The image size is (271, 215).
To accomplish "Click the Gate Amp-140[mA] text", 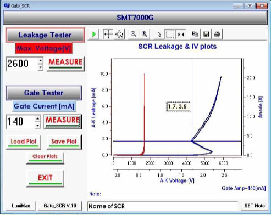I will 244,188.
